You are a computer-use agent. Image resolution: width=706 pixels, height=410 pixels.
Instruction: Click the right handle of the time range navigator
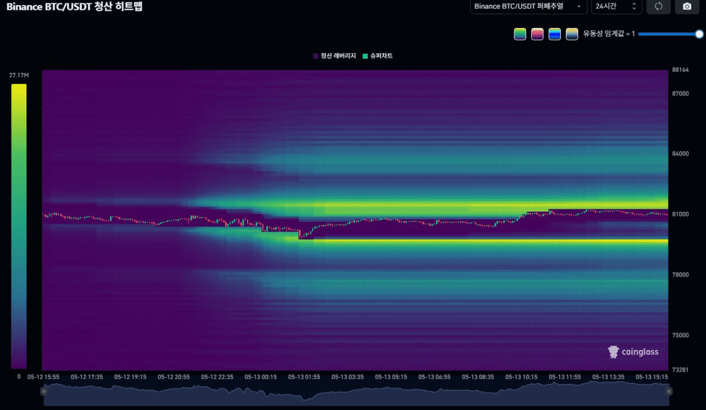pyautogui.click(x=669, y=391)
